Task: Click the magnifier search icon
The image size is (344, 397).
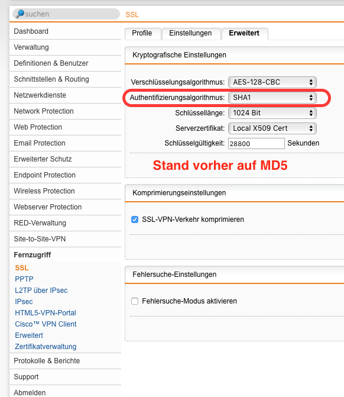Action: 20,14
